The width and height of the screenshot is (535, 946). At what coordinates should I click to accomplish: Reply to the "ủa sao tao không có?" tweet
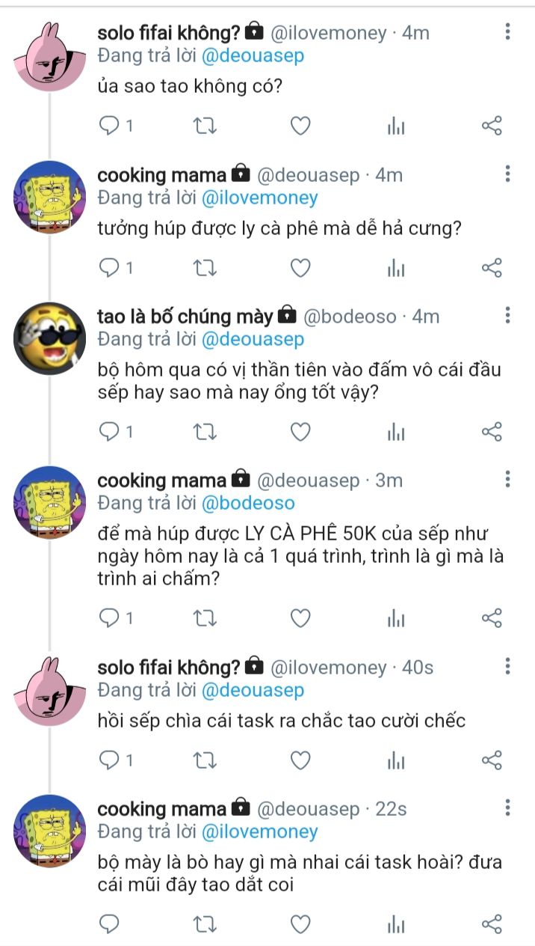[x=110, y=126]
